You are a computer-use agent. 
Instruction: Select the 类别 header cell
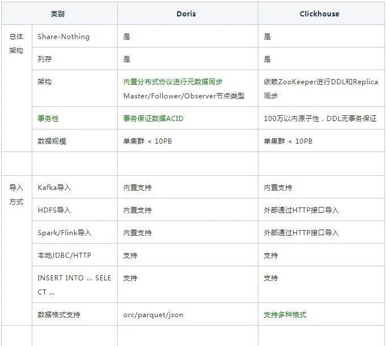pos(58,14)
